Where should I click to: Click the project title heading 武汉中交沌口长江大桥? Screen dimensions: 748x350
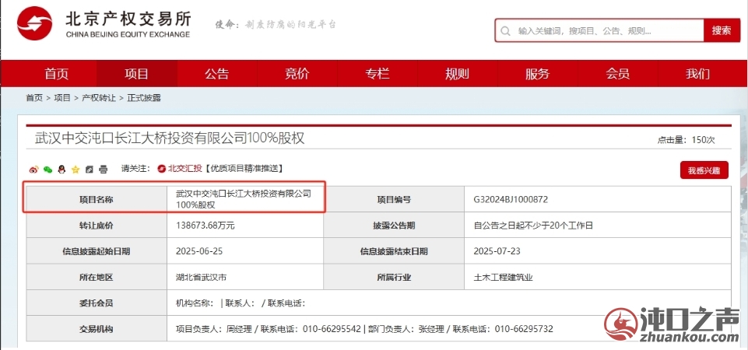tap(170, 138)
